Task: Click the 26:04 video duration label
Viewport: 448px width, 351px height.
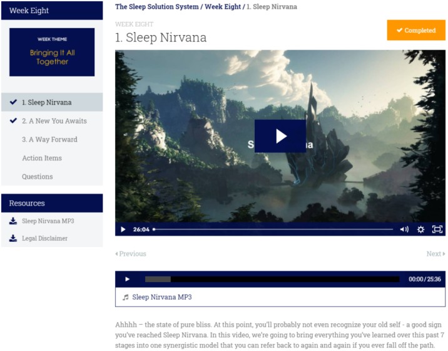Action: tap(141, 229)
